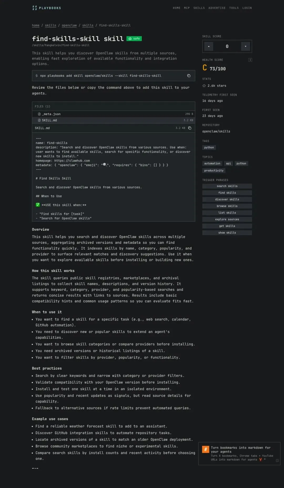Copy SKILL.md file contents
The width and height of the screenshot is (284, 488).
coord(190,128)
